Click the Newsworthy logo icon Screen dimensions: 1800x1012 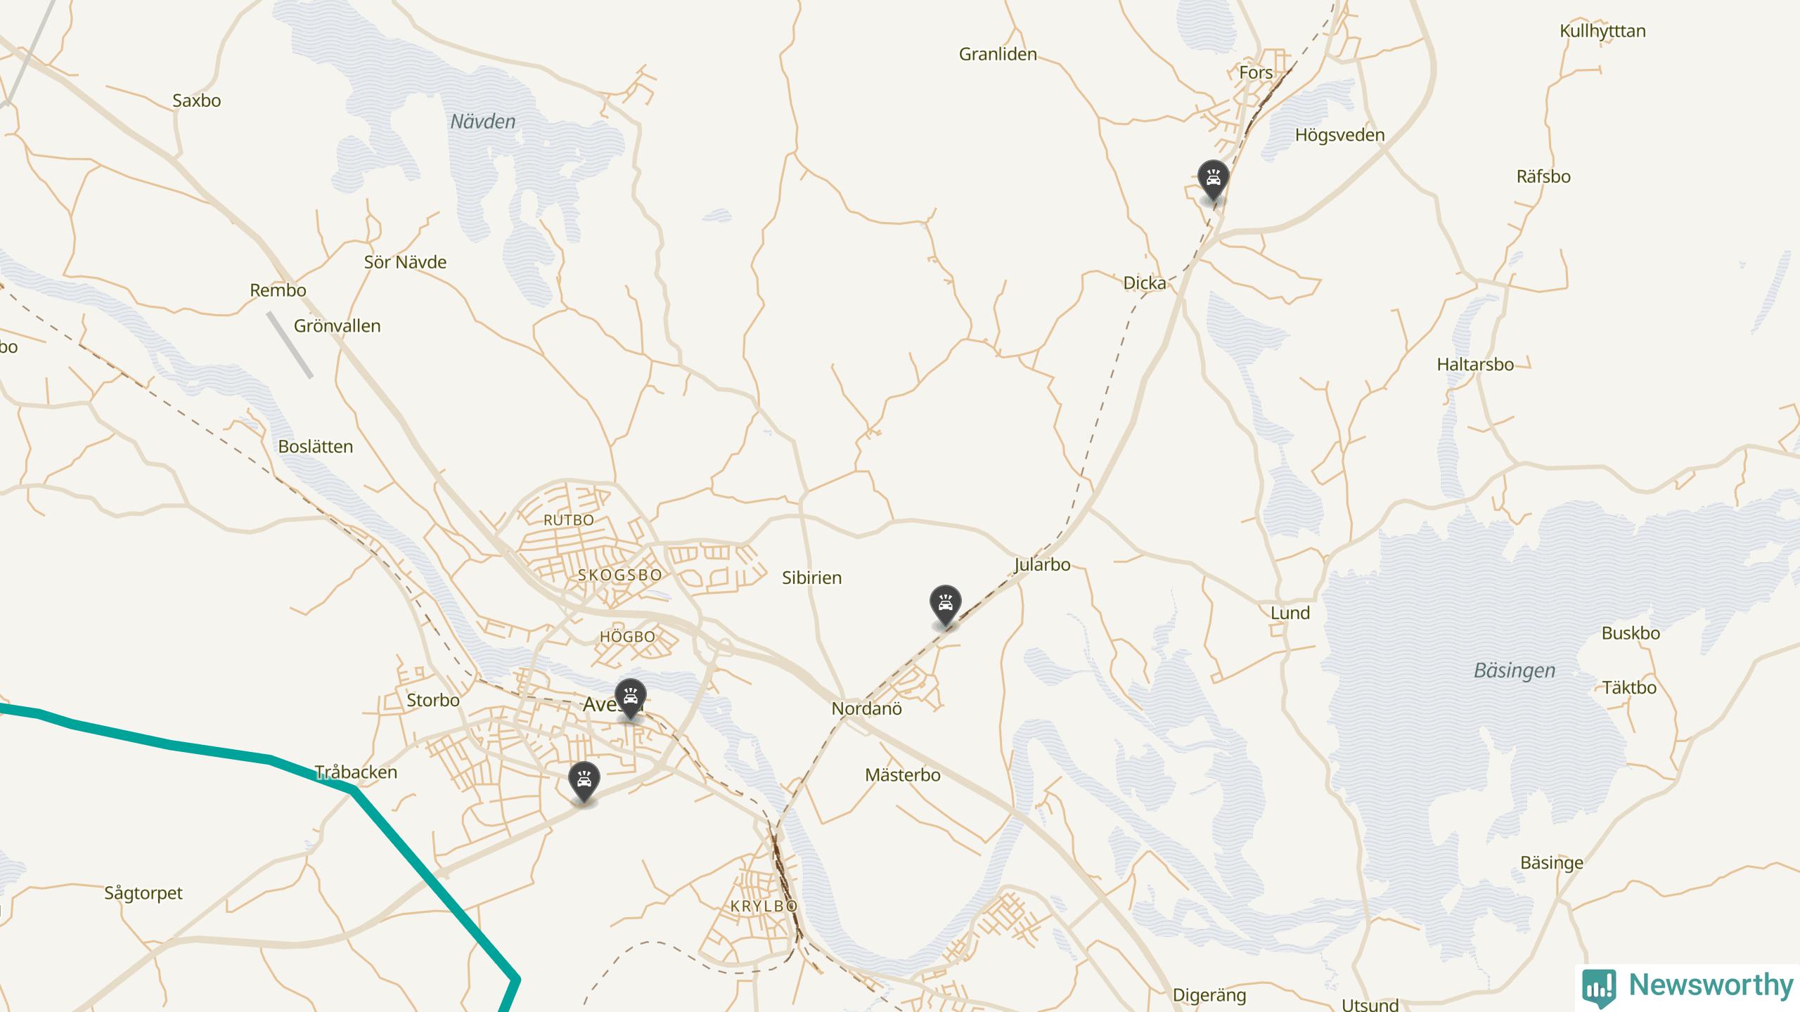[x=1600, y=987]
